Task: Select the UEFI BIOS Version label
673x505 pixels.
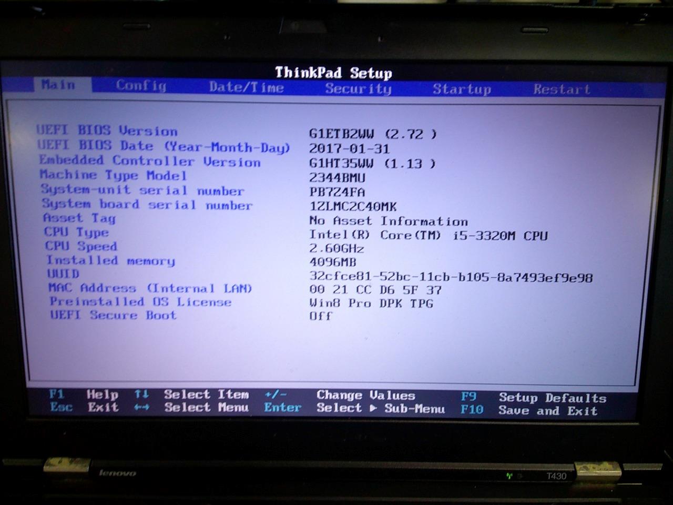Action: pyautogui.click(x=107, y=130)
